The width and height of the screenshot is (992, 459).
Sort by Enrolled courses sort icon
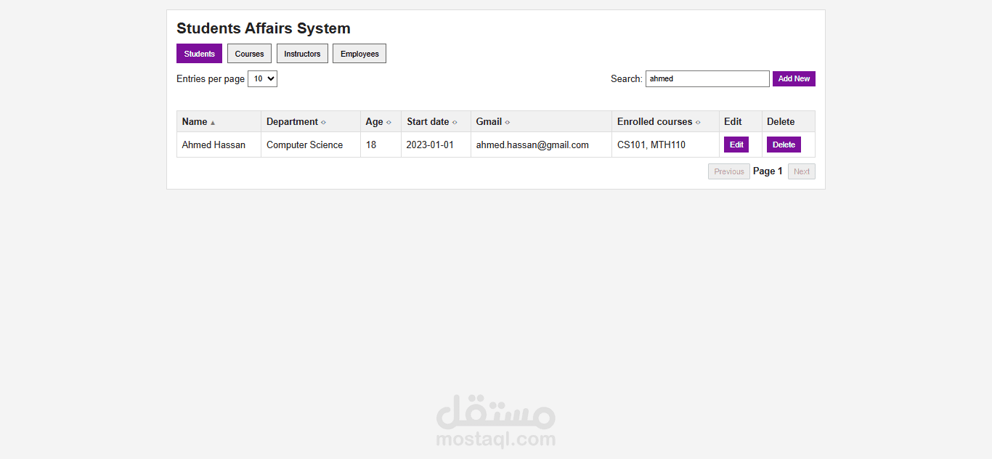pyautogui.click(x=698, y=122)
